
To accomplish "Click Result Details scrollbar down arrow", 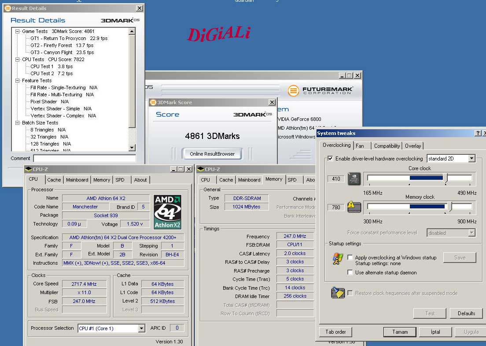I will click(132, 148).
